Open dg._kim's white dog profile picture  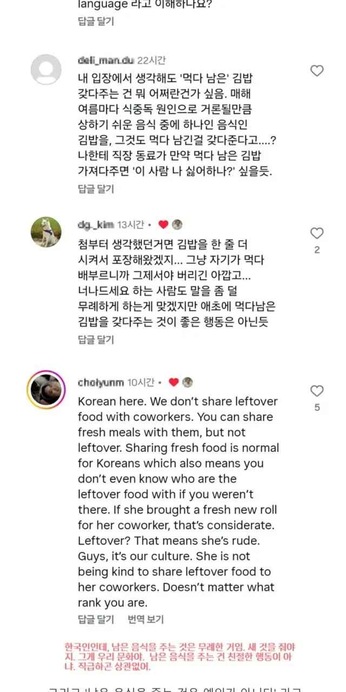(x=46, y=232)
